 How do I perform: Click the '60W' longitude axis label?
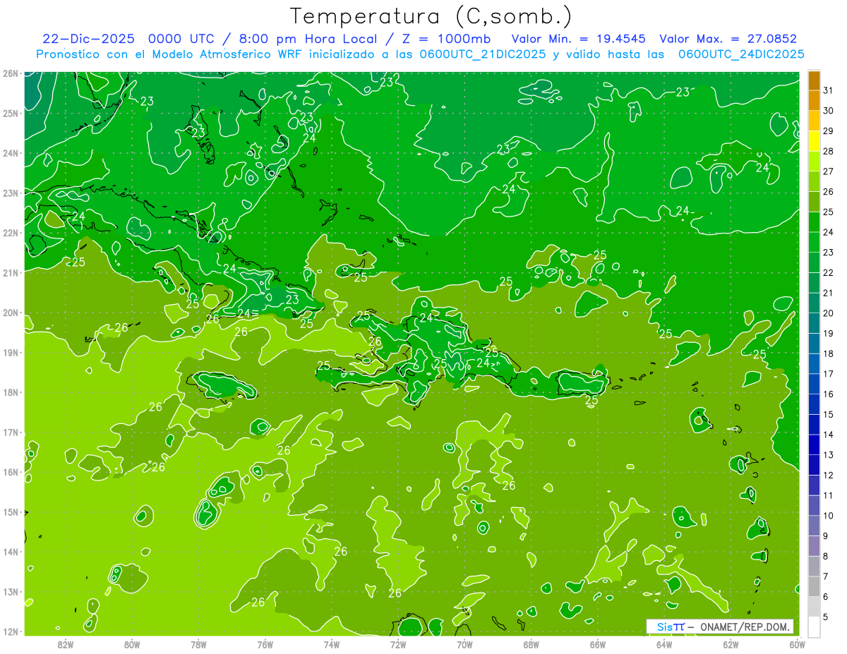[797, 644]
